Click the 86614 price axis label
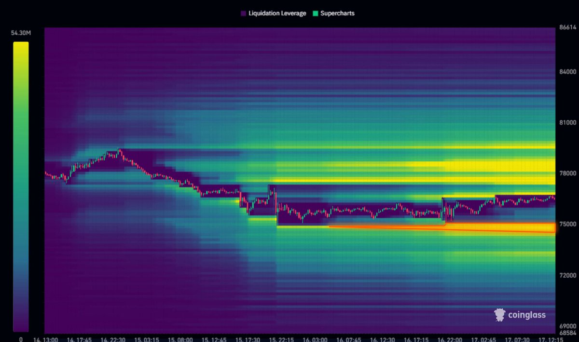This screenshot has width=579, height=342. (x=567, y=28)
